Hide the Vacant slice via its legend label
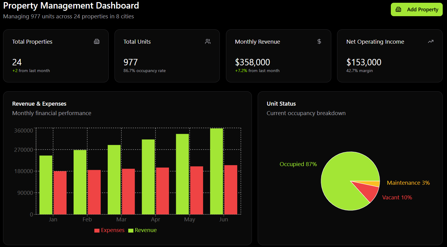Viewport: 447px width, 247px height. tap(397, 197)
